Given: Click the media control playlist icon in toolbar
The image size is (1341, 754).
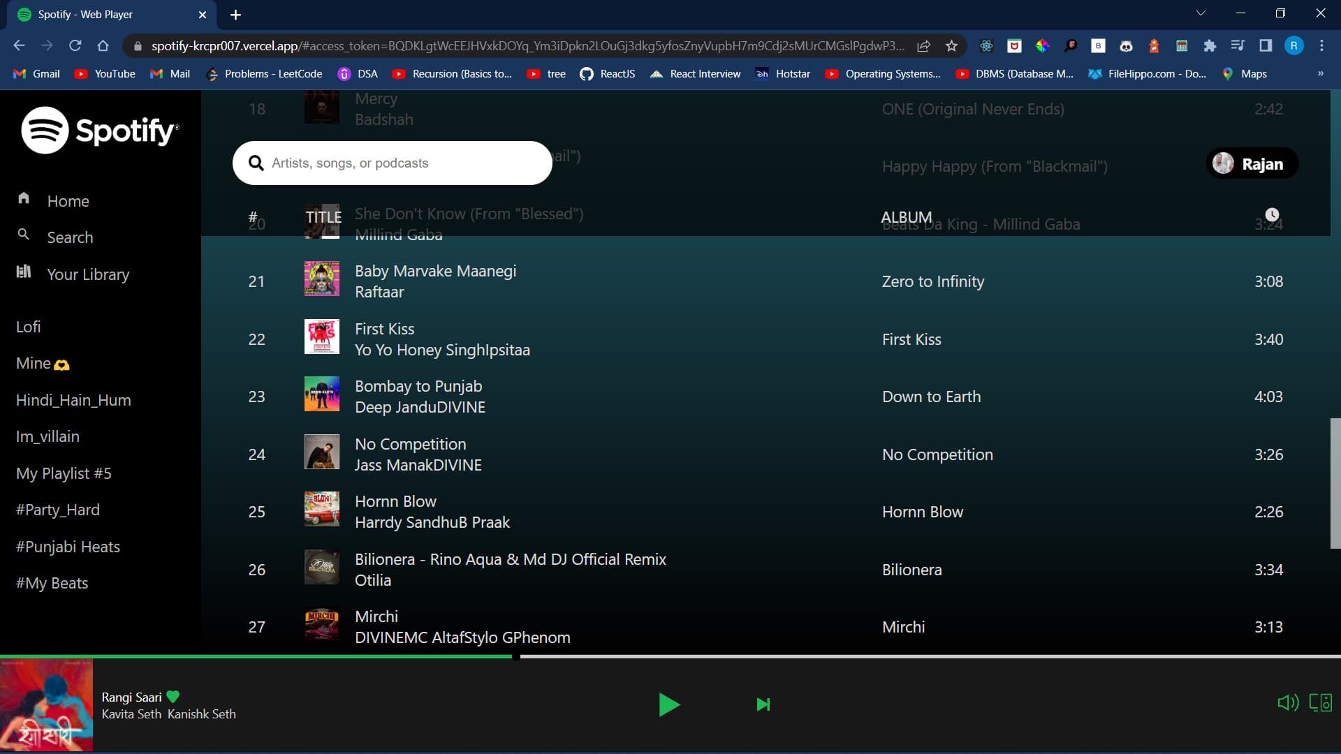Looking at the screenshot, I should 1238,46.
